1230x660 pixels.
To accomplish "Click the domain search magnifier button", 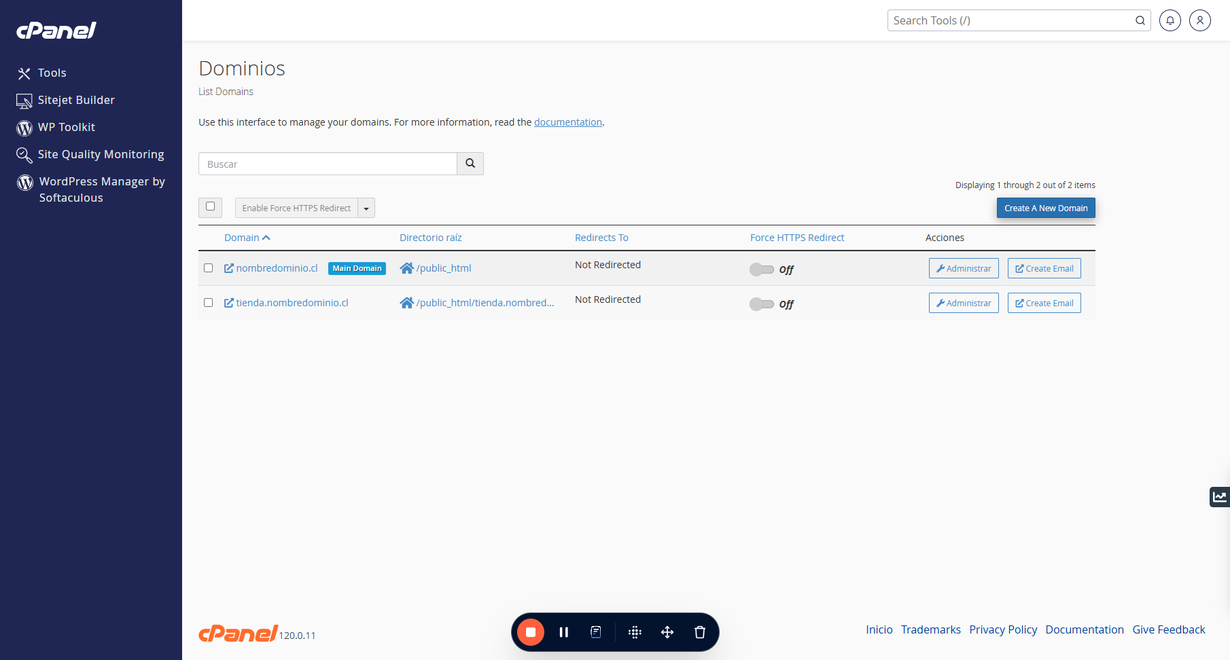I will 470,164.
